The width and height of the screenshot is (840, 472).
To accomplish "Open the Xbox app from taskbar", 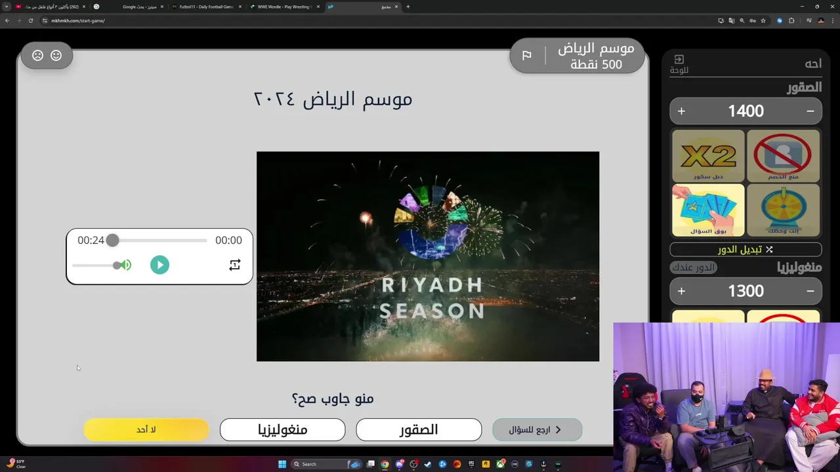I will click(500, 464).
